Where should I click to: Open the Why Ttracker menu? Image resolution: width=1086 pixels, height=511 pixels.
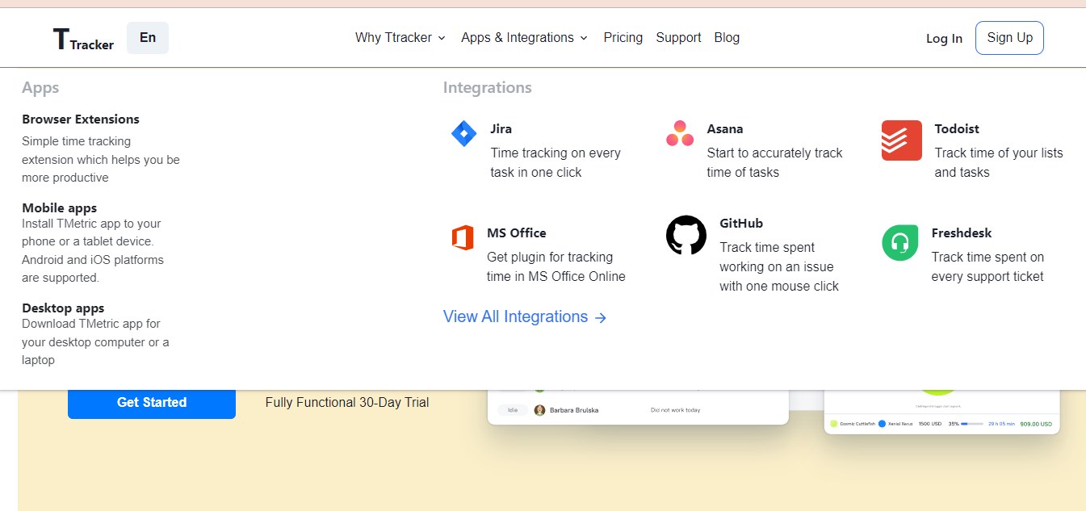point(400,38)
